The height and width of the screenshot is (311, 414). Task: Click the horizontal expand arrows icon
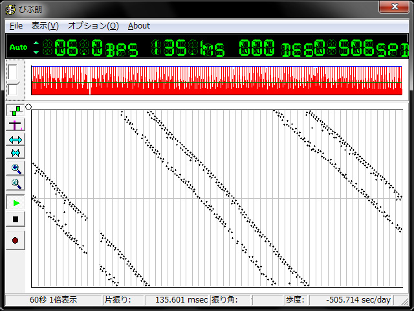16,139
